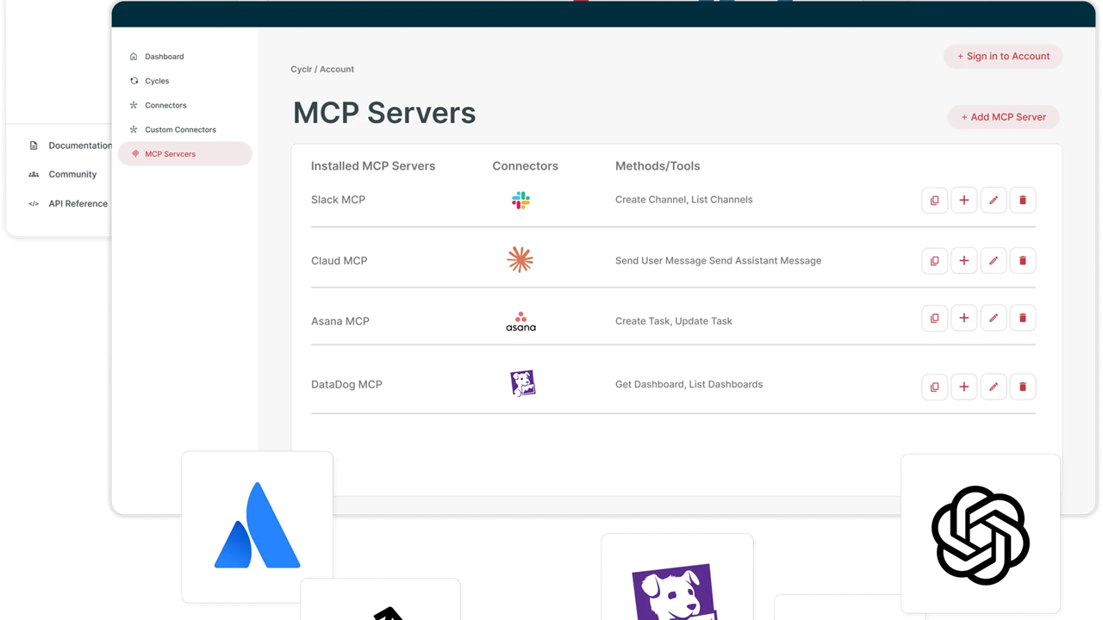Click Sign in to Account button
Screen dimensions: 1103x620
tap(1003, 56)
